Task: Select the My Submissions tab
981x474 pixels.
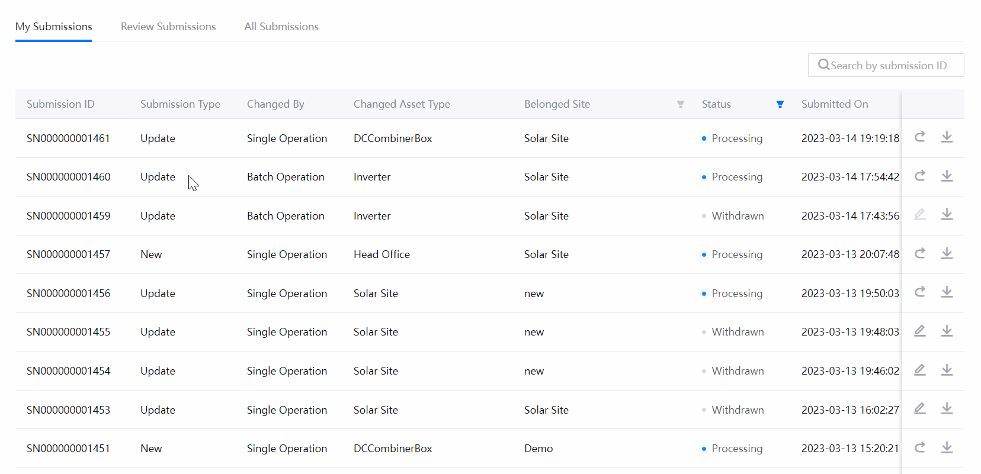Action: (x=54, y=27)
